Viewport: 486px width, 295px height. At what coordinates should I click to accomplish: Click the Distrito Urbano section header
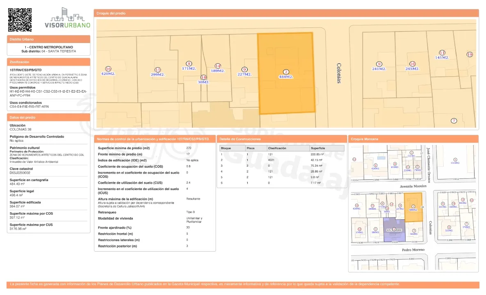(x=49, y=39)
